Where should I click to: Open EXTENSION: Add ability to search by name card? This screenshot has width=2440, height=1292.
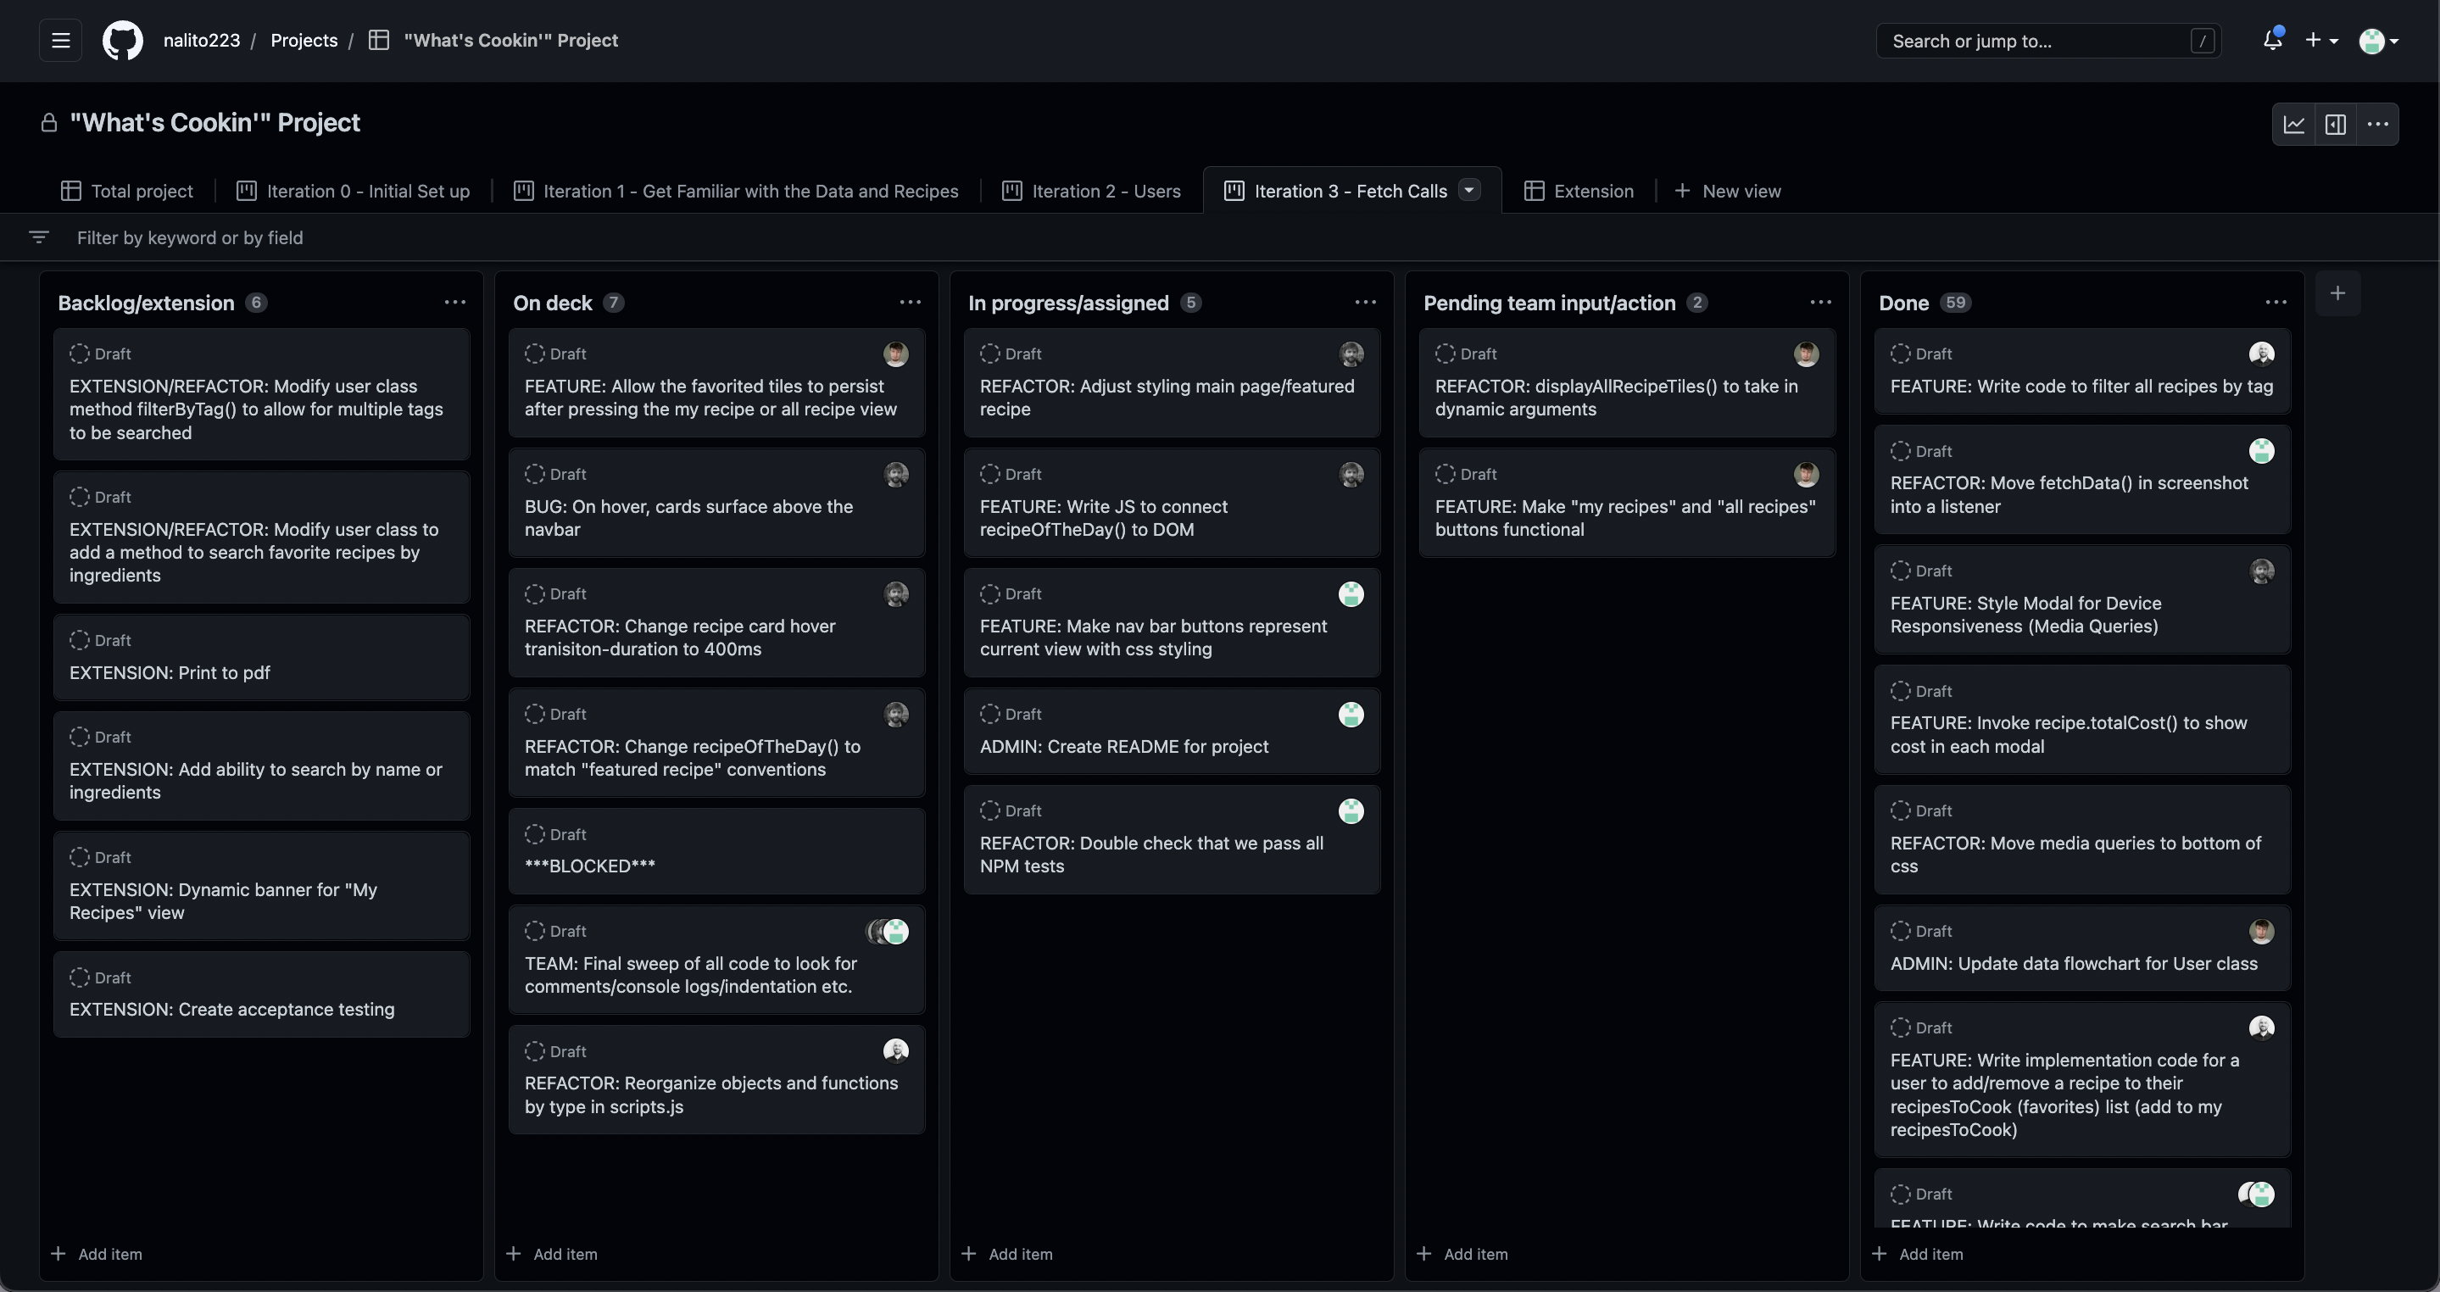(x=261, y=766)
